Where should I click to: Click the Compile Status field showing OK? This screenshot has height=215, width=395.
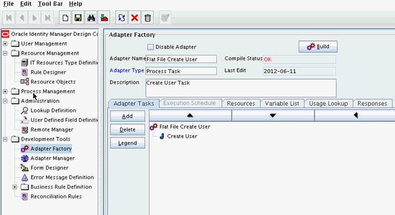[x=299, y=59]
